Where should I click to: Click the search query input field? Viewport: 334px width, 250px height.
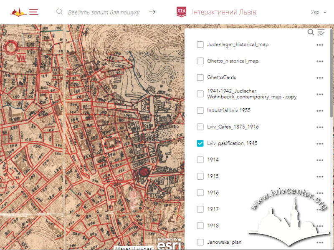[x=104, y=12]
